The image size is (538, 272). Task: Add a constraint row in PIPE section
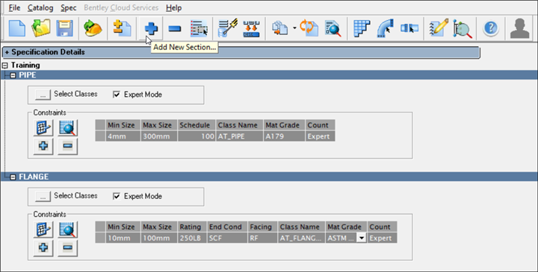point(43,146)
